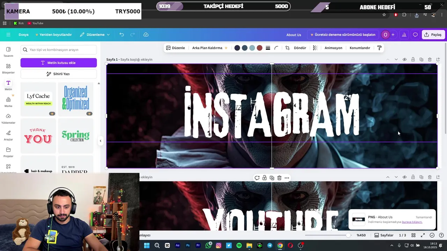The height and width of the screenshot is (251, 447).
Task: Select the red color swatch
Action: (x=259, y=48)
